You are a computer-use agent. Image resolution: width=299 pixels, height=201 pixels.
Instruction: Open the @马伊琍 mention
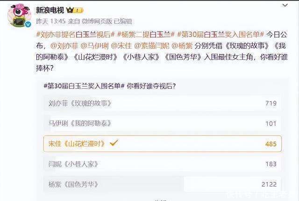coord(94,46)
